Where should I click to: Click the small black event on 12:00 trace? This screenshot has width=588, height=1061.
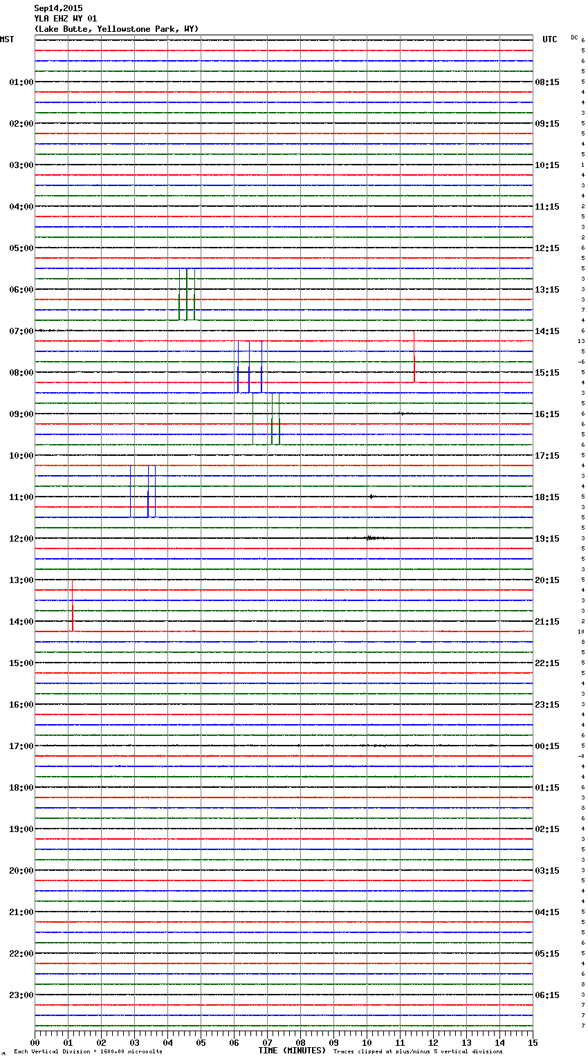373,538
